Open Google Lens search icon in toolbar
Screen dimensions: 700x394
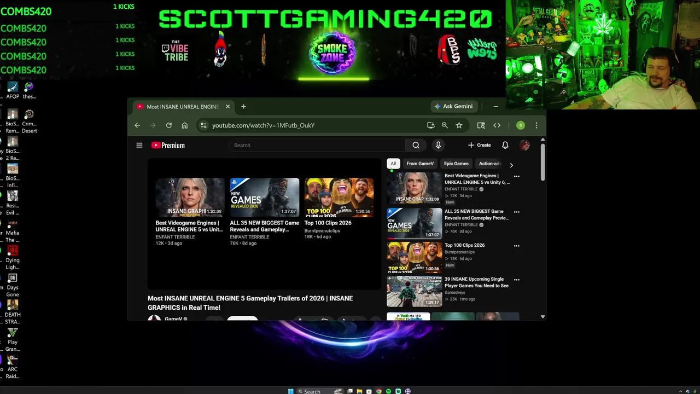(x=481, y=125)
